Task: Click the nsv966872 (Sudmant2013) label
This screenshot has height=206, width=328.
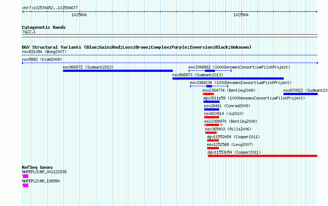Action: pos(88,67)
